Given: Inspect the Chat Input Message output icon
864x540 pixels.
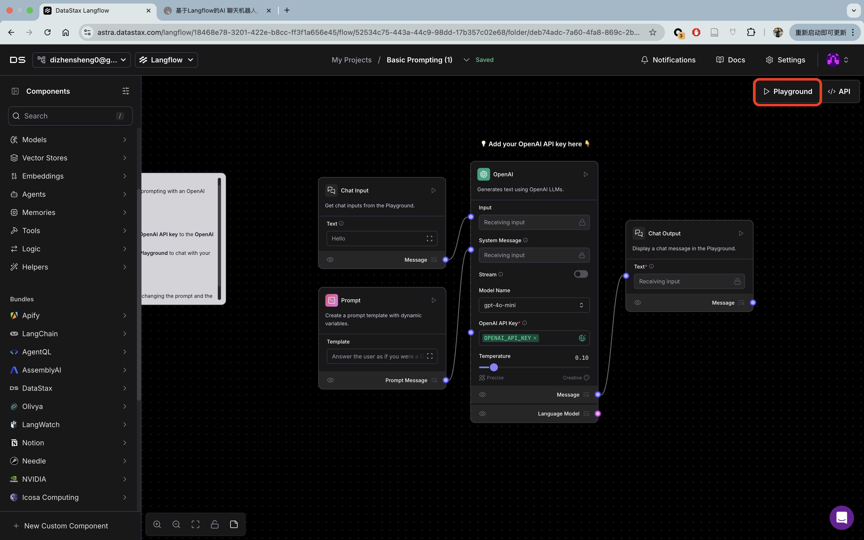Looking at the screenshot, I should 434,260.
